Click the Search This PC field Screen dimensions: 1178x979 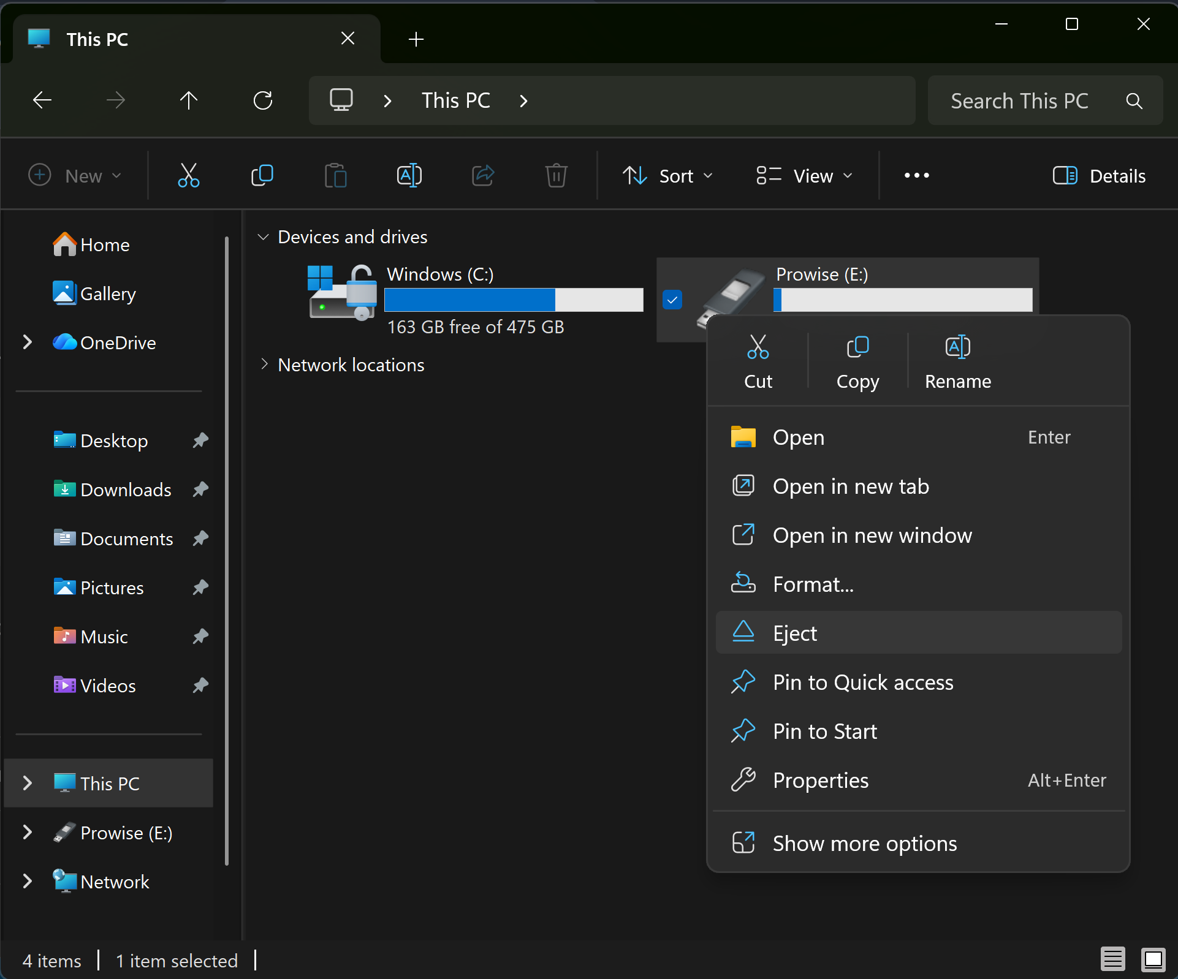1020,100
